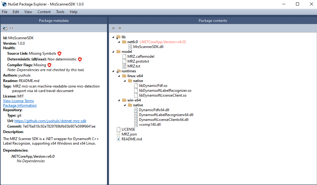Click the edit metadata source code icon
This screenshot has height=185, width=317.
(x=11, y=28)
